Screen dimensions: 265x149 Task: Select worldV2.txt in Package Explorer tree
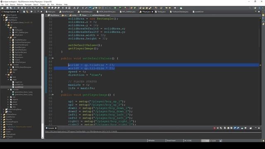(x=19, y=87)
